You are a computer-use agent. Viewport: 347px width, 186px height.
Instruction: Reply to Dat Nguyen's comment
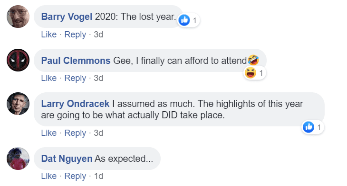point(75,176)
